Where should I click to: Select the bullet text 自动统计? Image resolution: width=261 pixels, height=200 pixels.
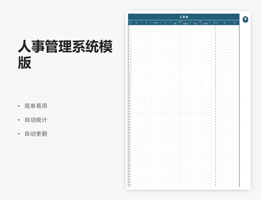tap(36, 120)
